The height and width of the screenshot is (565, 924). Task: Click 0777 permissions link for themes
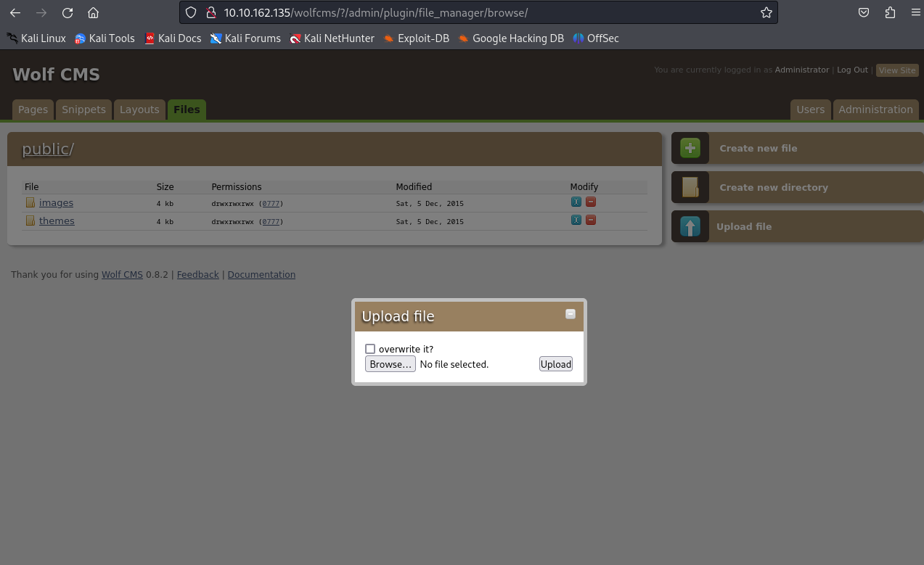271,222
